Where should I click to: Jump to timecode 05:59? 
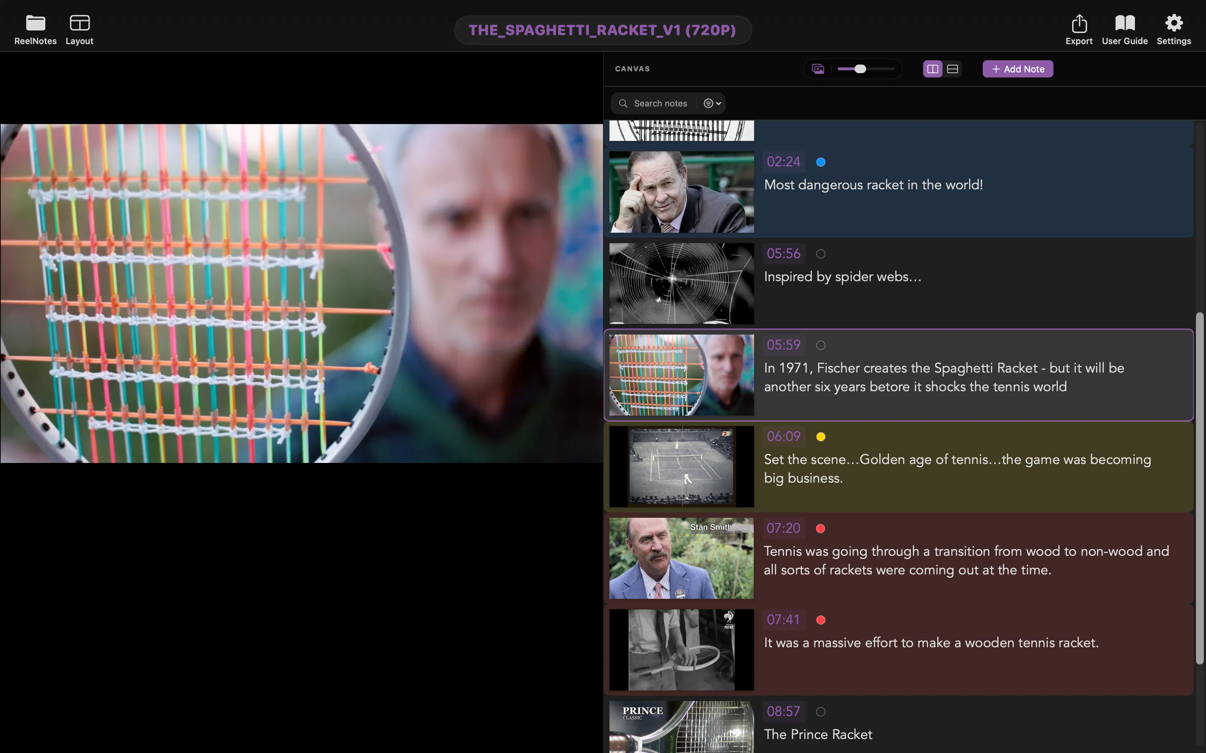pyautogui.click(x=784, y=345)
